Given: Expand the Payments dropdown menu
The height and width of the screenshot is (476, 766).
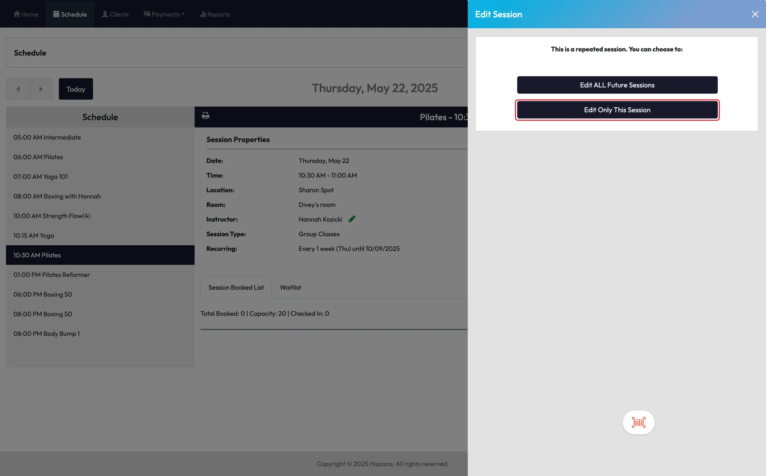Looking at the screenshot, I should point(164,14).
